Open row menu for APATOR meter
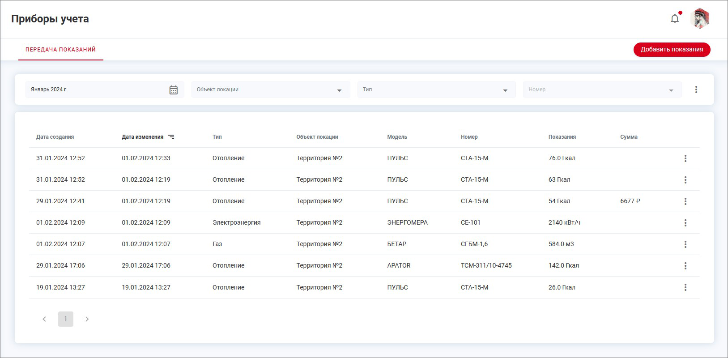The image size is (728, 358). [685, 266]
